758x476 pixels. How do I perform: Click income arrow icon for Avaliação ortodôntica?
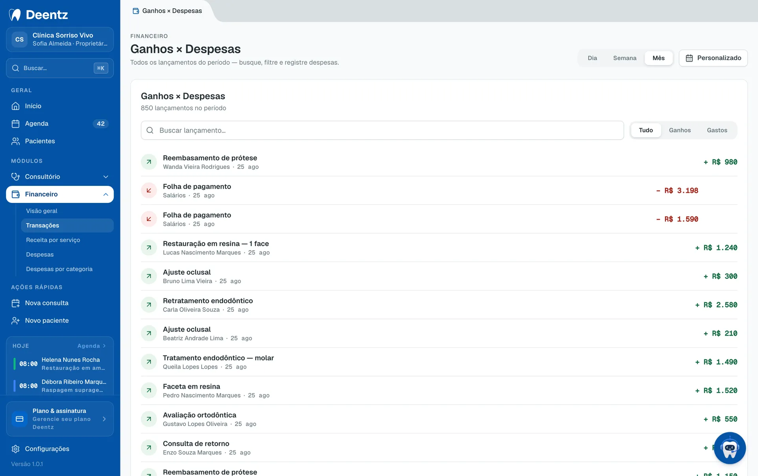click(x=149, y=419)
